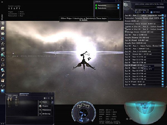The height and width of the screenshot is (125, 167).
Task: Click the scanner results scrollbar thumb
Action: tap(165, 16)
